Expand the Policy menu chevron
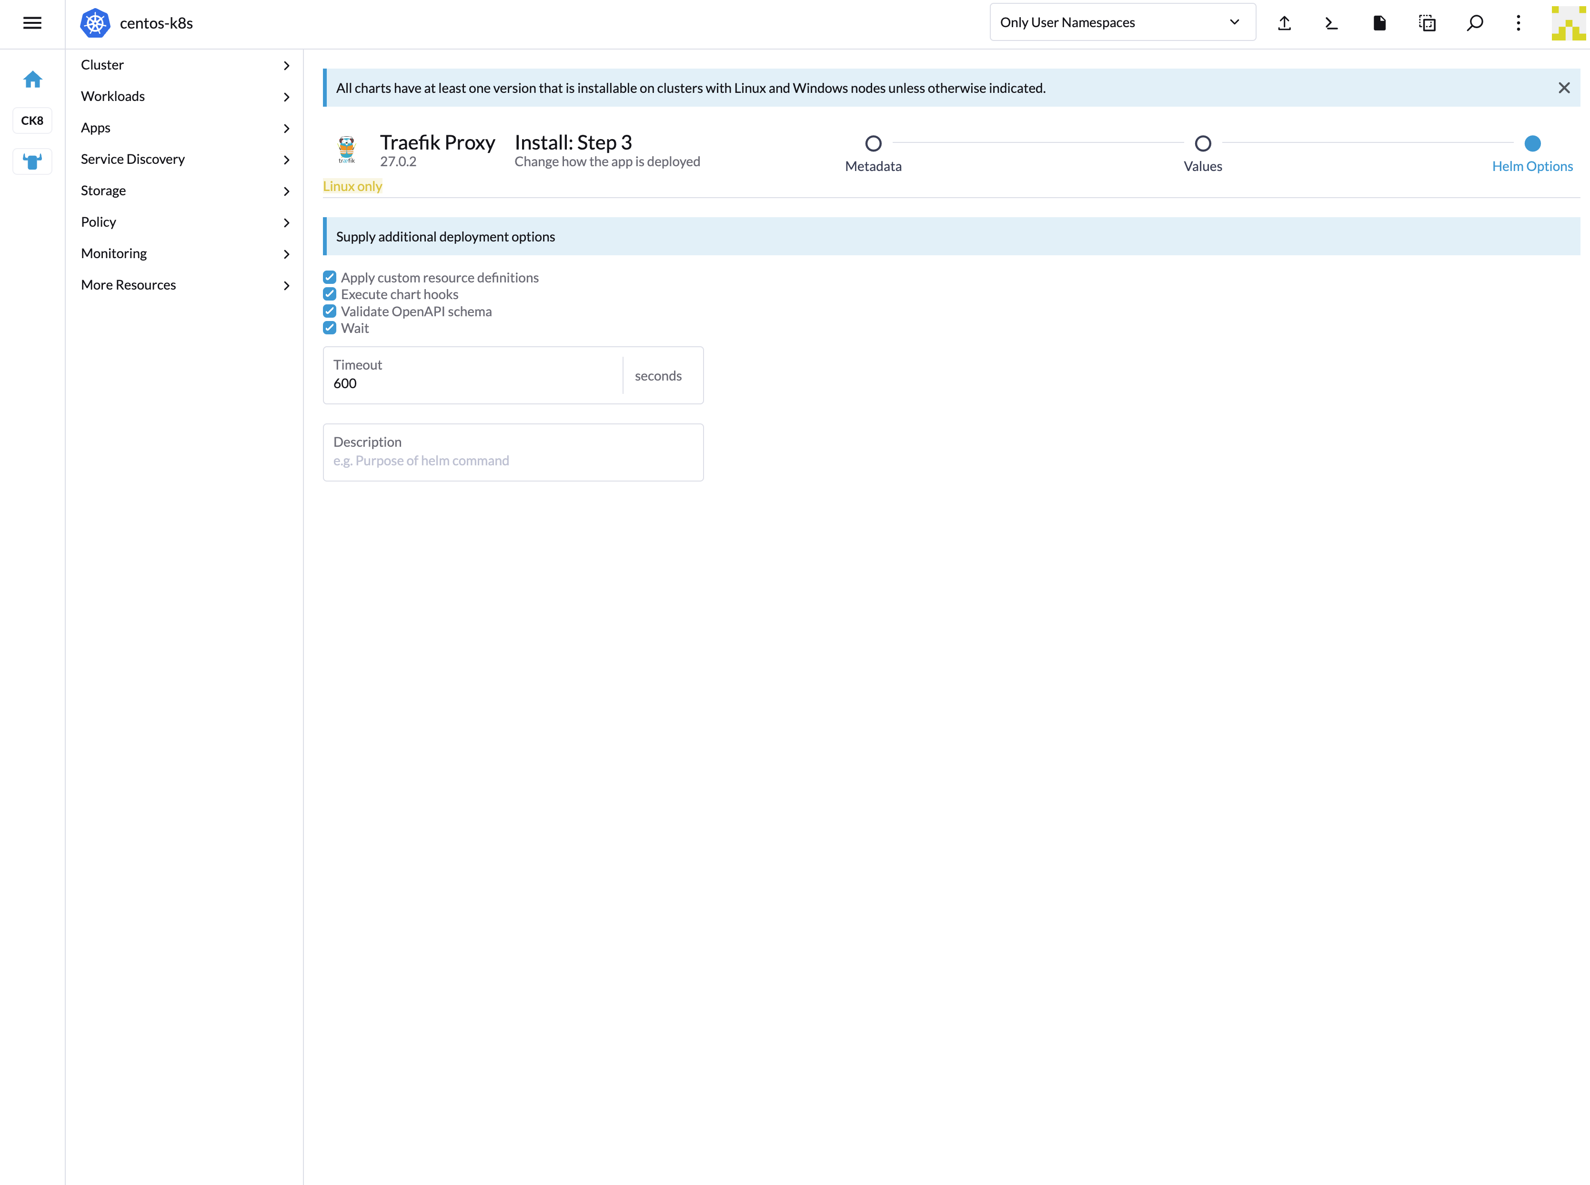 point(286,222)
